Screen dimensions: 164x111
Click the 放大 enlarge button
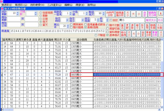(142, 26)
